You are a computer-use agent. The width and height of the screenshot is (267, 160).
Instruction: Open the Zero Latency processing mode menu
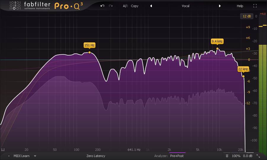click(x=96, y=156)
